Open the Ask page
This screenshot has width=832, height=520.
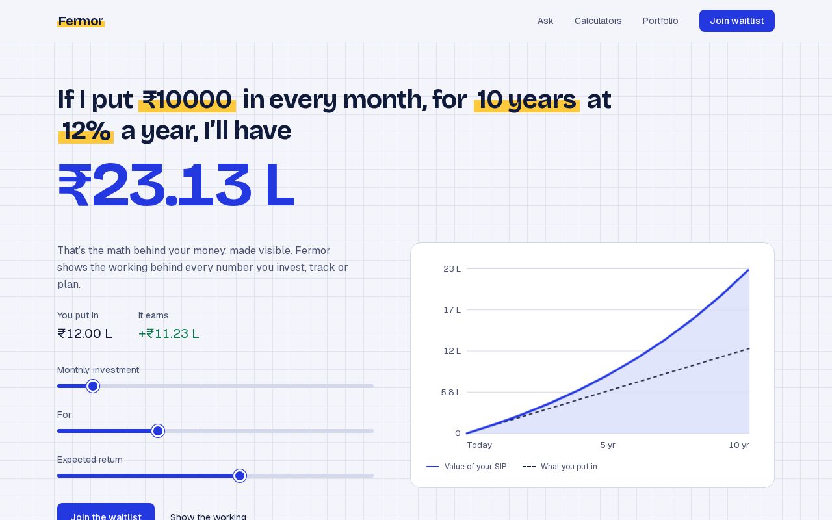coord(545,21)
